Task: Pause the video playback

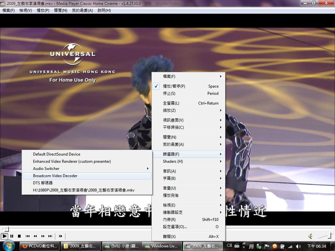Action: (x=12, y=236)
